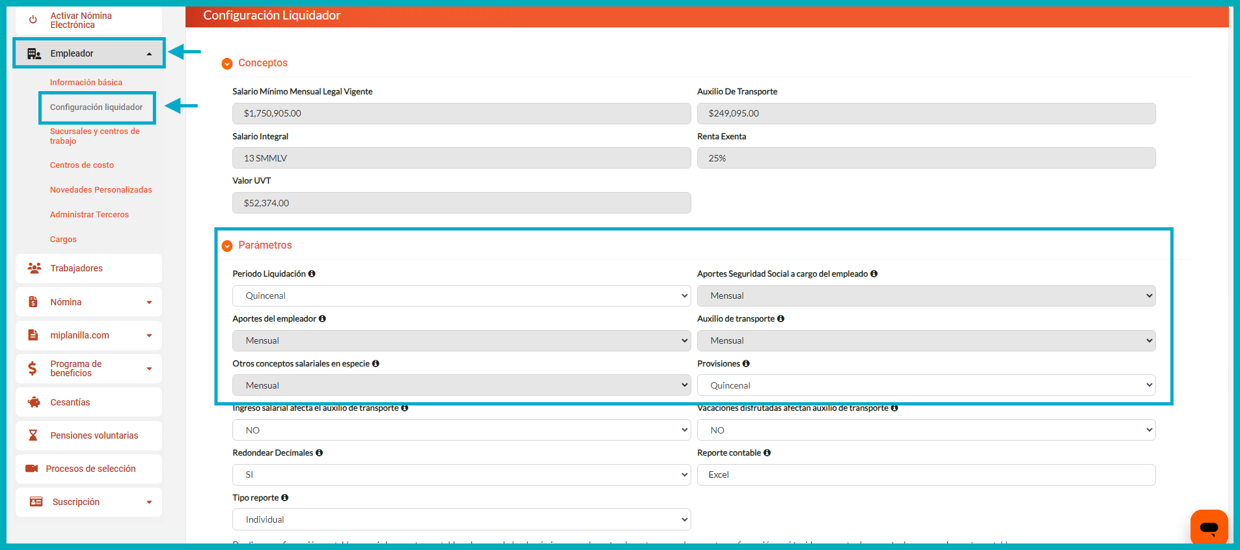Open the Provisiones dropdown
This screenshot has width=1240, height=550.
click(926, 385)
